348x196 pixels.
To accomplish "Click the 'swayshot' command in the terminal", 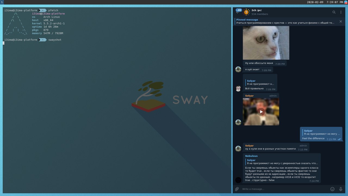I will 55,40.
